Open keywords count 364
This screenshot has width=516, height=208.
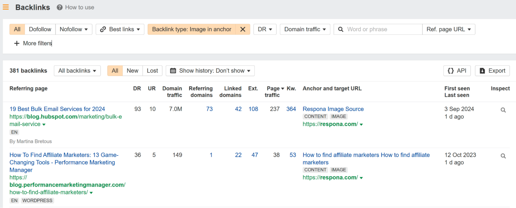[x=291, y=109]
